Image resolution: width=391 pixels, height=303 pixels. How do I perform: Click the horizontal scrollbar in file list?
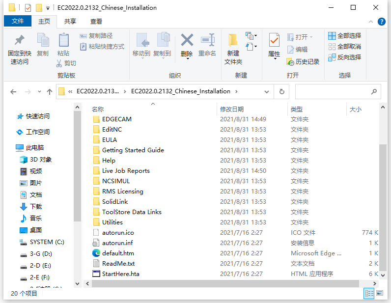point(225,283)
